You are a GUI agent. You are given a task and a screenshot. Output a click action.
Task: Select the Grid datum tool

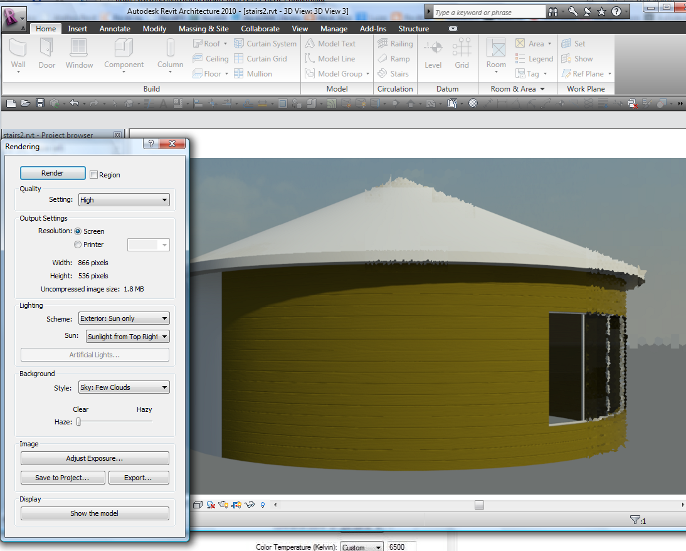click(462, 53)
